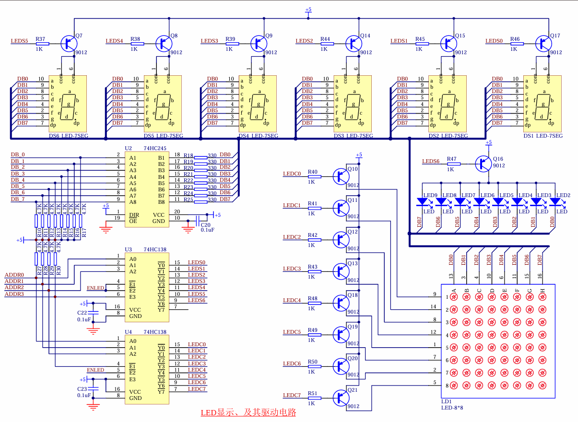
Task: Select the DS6 seven-segment display
Action: [67, 104]
